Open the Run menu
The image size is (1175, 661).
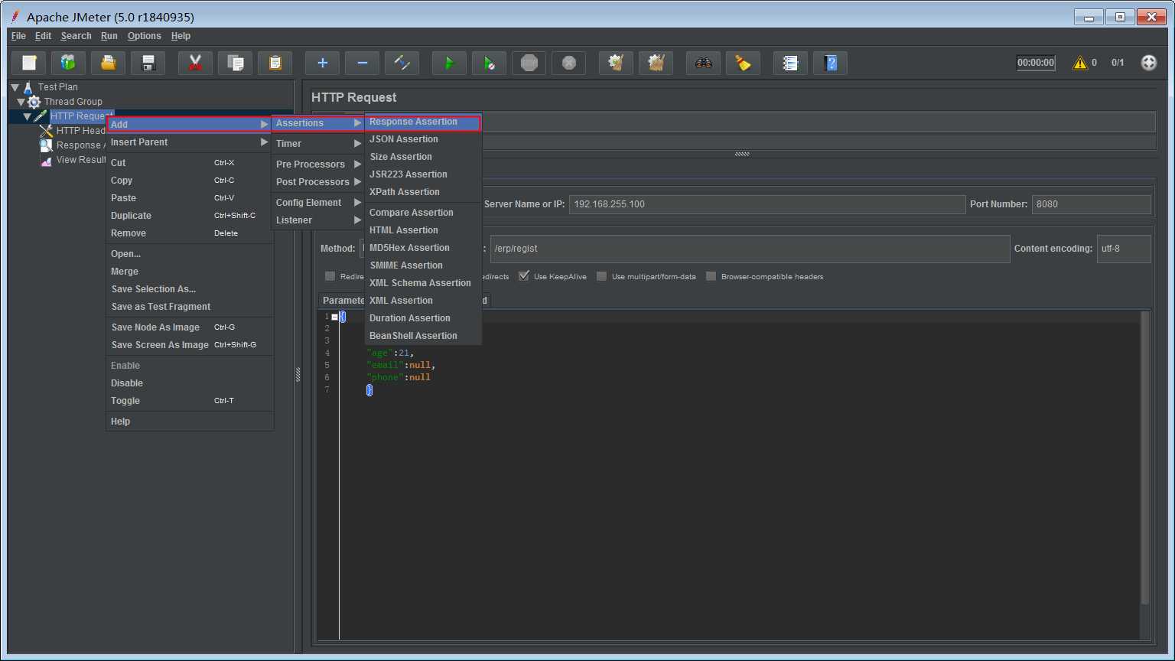coord(109,36)
